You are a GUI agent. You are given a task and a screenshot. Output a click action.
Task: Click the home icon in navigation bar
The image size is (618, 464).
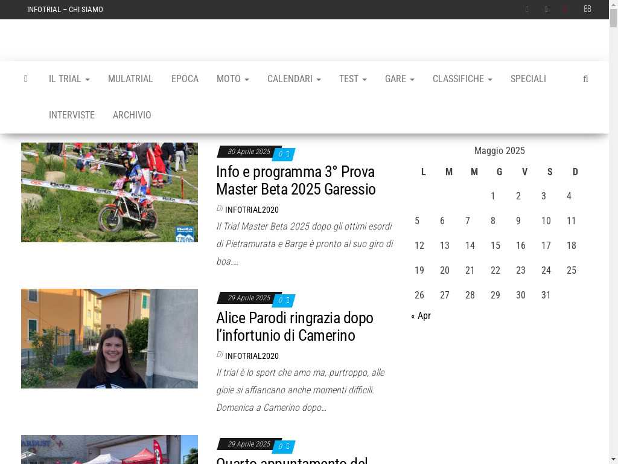25,79
